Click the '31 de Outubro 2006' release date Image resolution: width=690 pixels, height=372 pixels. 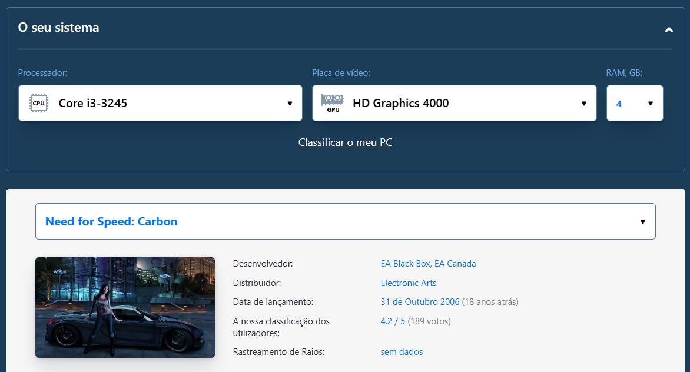click(420, 302)
